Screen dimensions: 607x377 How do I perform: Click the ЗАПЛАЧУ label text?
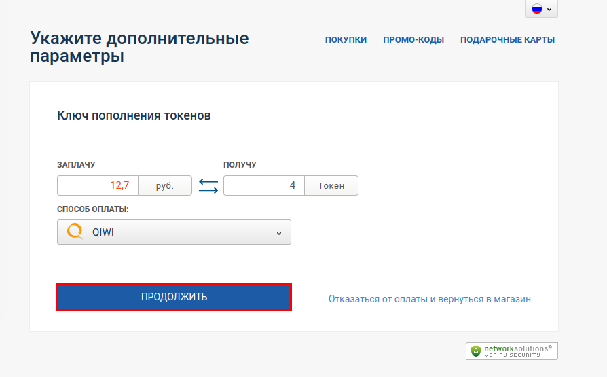(x=76, y=164)
